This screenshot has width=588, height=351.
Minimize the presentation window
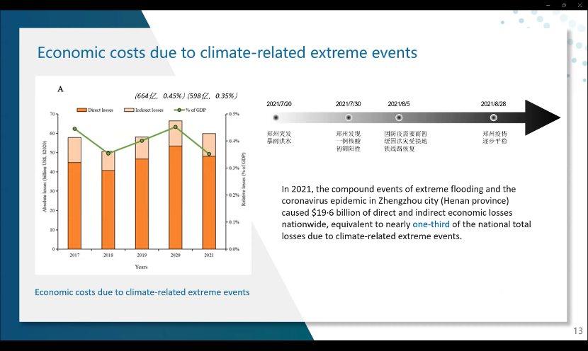click(x=548, y=5)
